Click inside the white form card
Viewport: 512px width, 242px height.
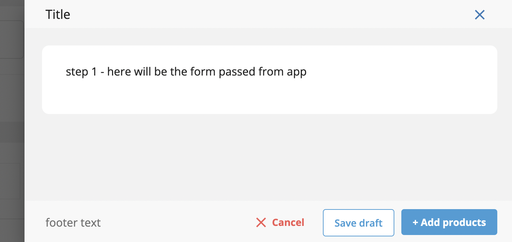click(x=270, y=94)
